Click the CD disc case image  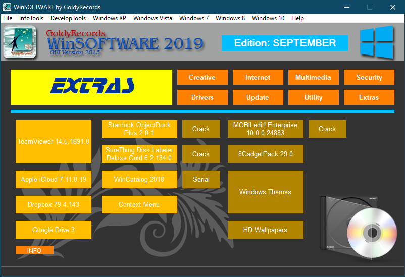click(x=358, y=228)
